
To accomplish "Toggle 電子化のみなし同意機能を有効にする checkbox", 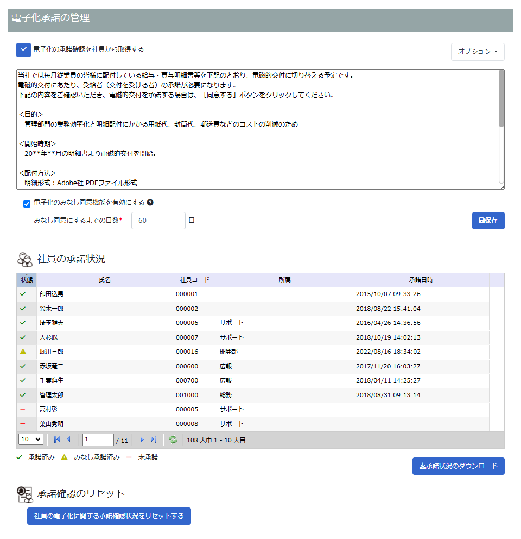I will click(27, 204).
